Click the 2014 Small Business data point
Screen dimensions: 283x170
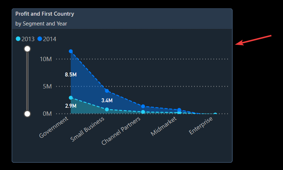pyautogui.click(x=107, y=91)
